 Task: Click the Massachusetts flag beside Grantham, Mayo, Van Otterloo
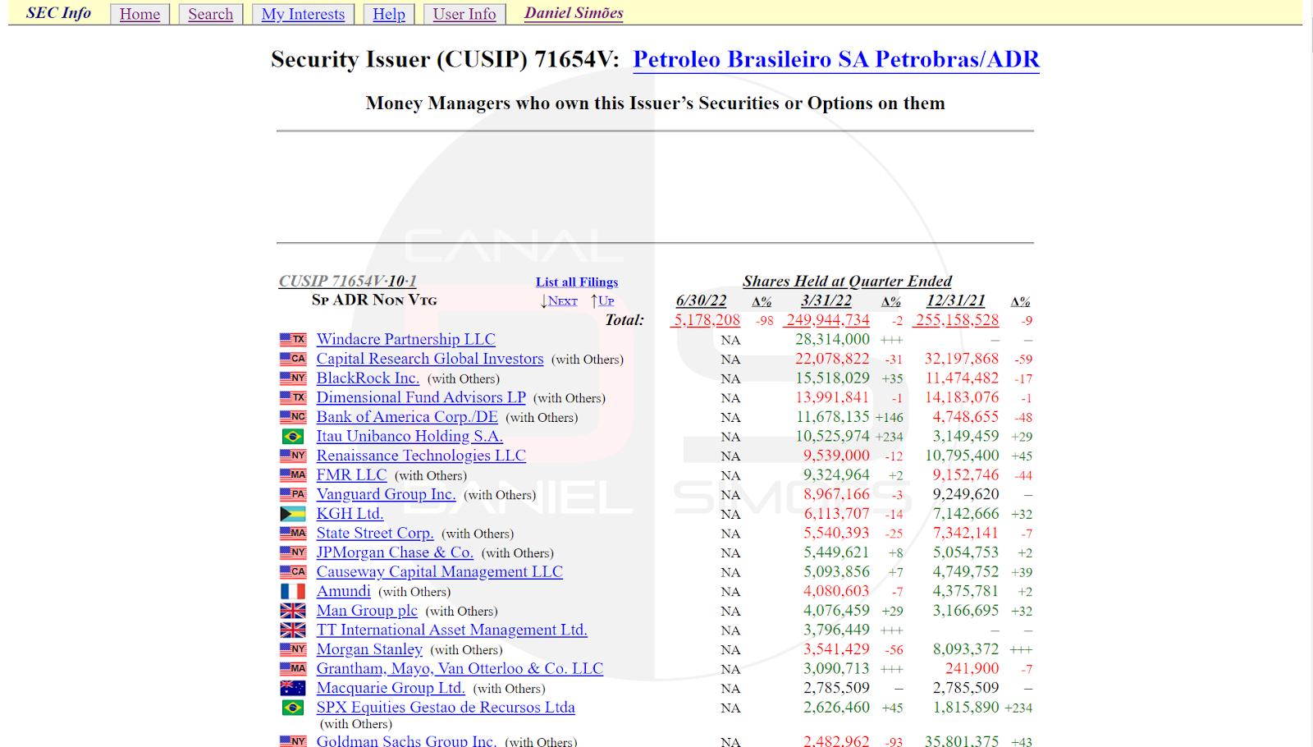pos(293,668)
